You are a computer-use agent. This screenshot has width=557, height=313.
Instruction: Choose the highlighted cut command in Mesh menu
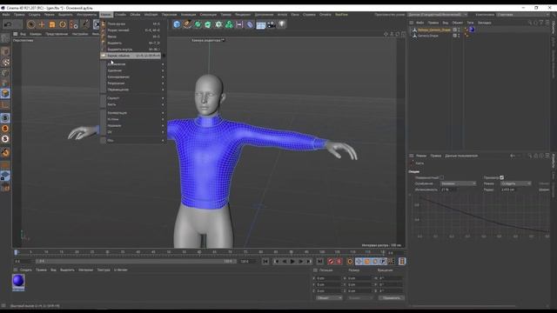click(131, 56)
